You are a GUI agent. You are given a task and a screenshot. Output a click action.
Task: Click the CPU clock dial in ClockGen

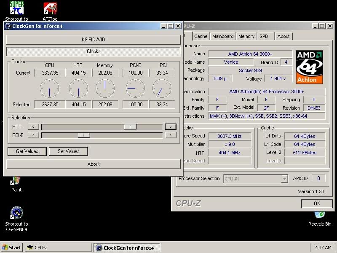coord(49,89)
